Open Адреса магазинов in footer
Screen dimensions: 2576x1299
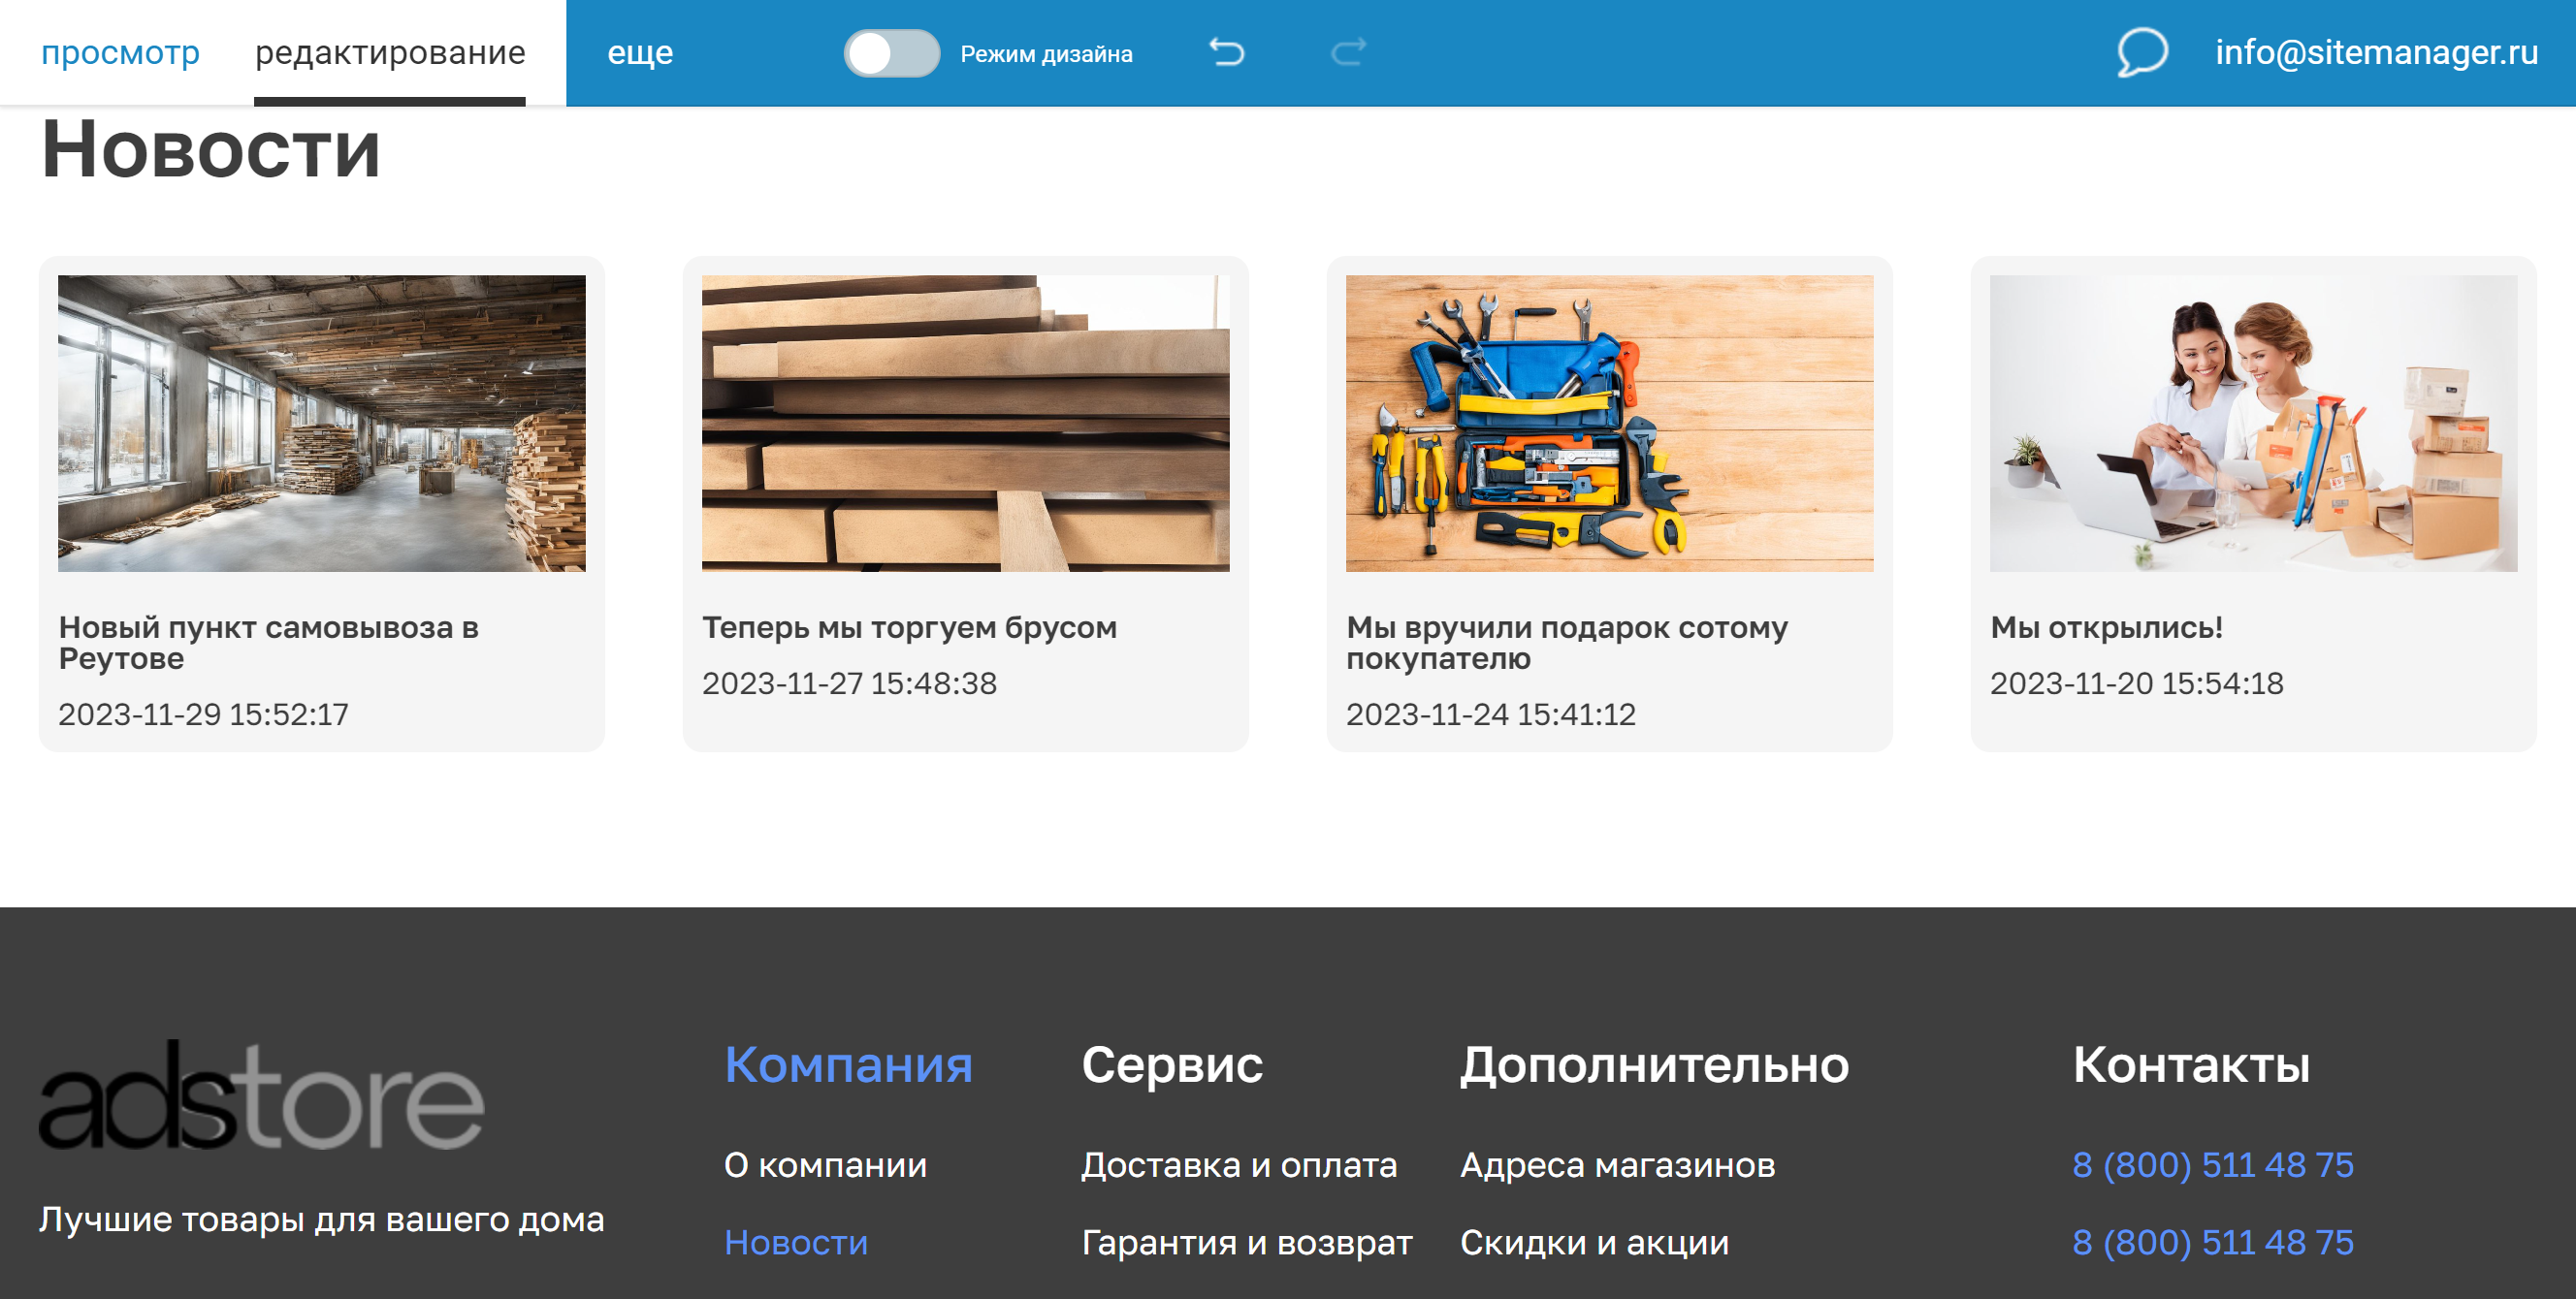click(x=1618, y=1165)
